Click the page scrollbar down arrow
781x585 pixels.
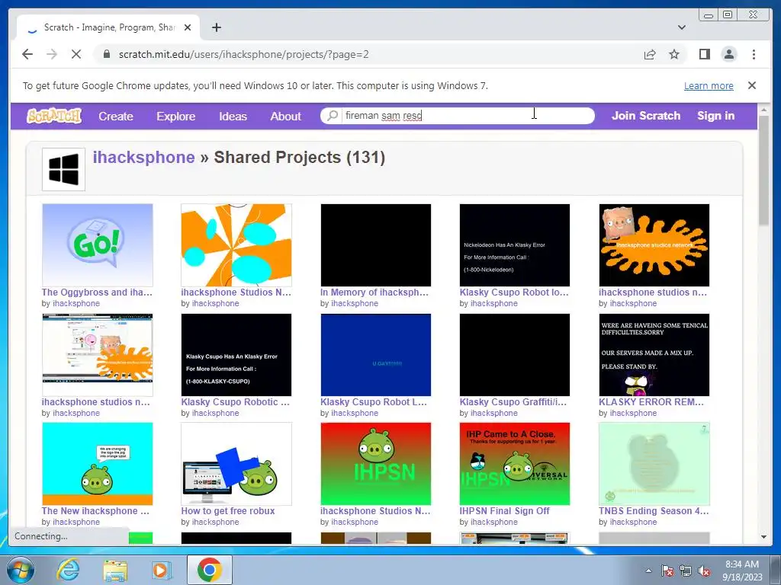[x=763, y=537]
